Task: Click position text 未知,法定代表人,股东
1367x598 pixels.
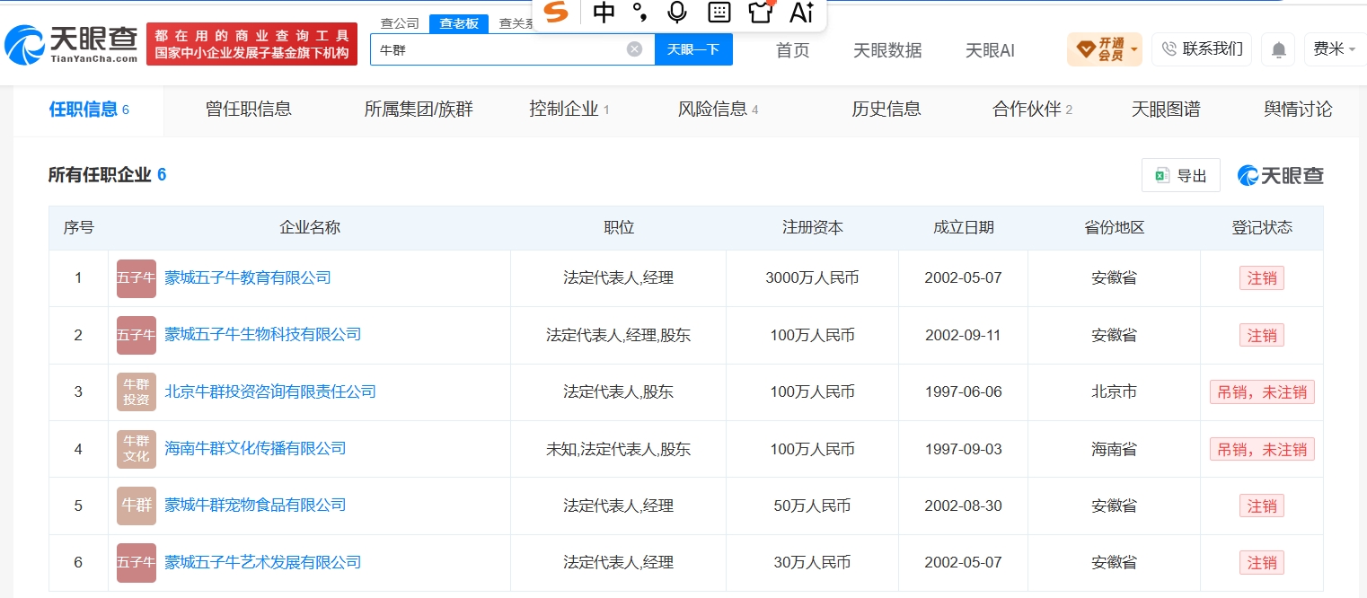Action: [618, 449]
